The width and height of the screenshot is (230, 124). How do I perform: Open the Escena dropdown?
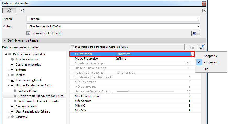pos(113,19)
